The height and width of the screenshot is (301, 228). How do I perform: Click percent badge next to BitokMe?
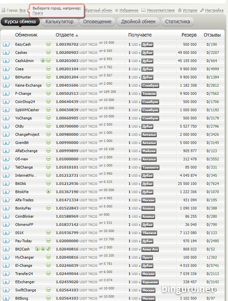click(49, 191)
